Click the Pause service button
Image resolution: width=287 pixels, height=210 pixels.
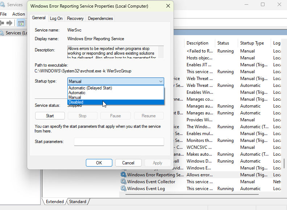pos(116,116)
